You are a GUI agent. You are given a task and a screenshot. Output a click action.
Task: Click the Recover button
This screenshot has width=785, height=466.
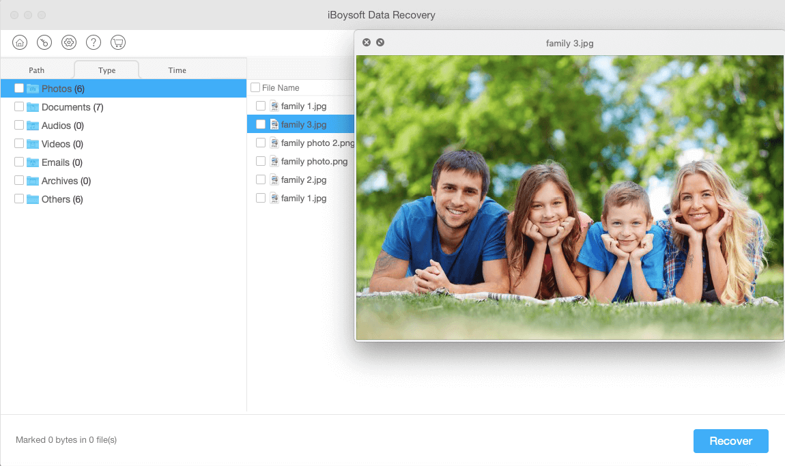[x=730, y=441]
